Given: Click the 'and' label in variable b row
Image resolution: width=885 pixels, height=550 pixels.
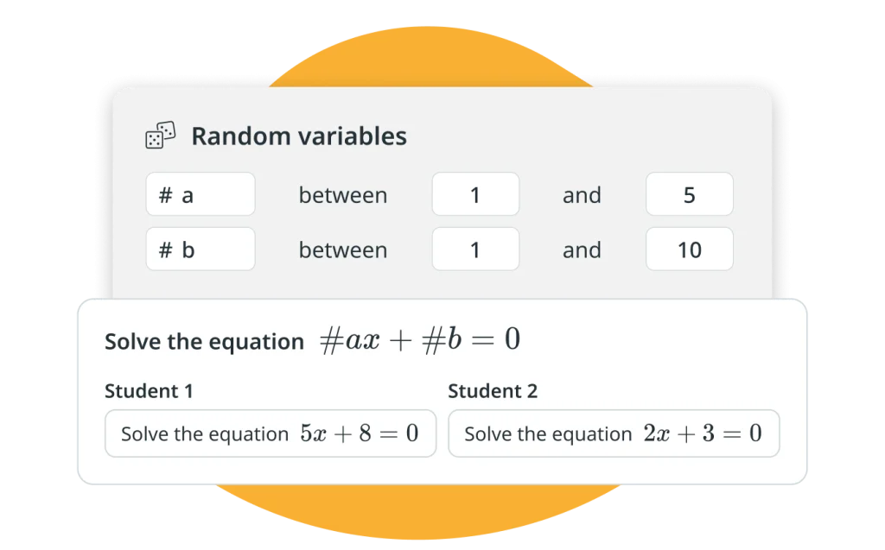Looking at the screenshot, I should pyautogui.click(x=582, y=250).
